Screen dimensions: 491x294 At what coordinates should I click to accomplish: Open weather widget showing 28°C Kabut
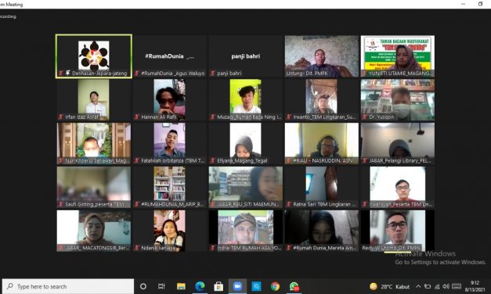coord(389,286)
